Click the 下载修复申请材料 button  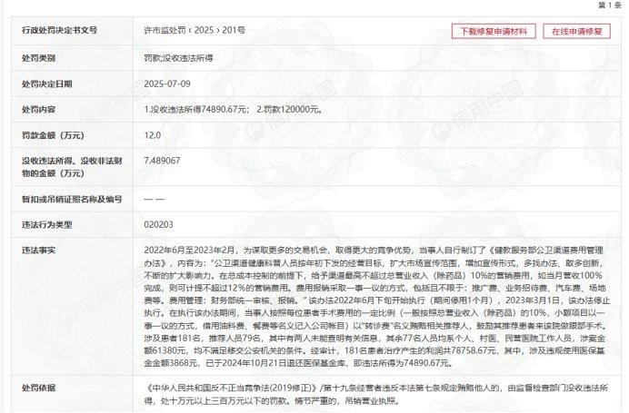click(x=494, y=31)
